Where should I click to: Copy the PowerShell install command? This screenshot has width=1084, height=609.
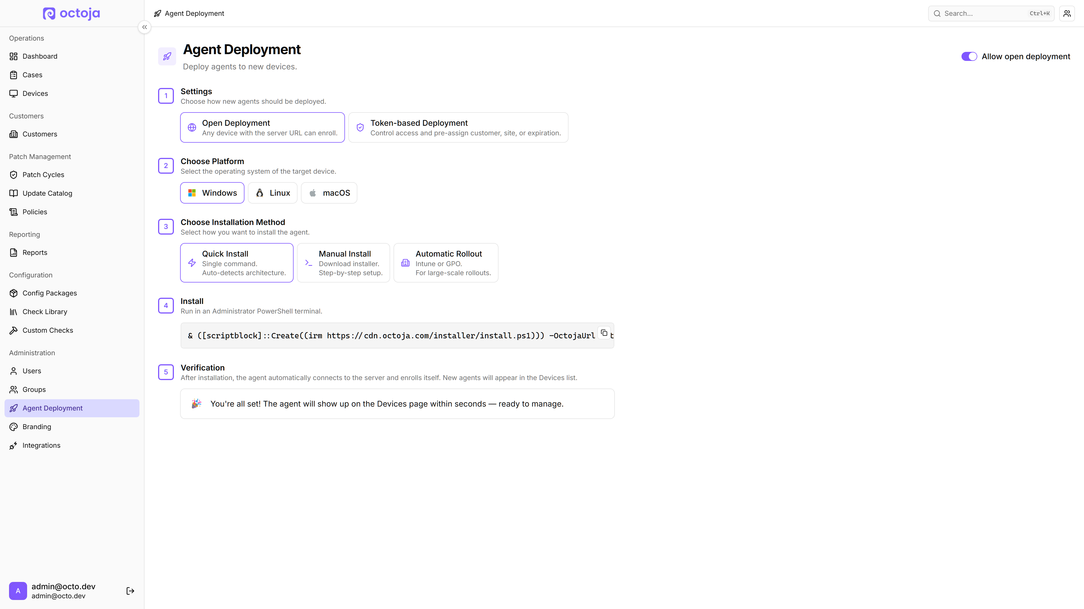tap(604, 333)
